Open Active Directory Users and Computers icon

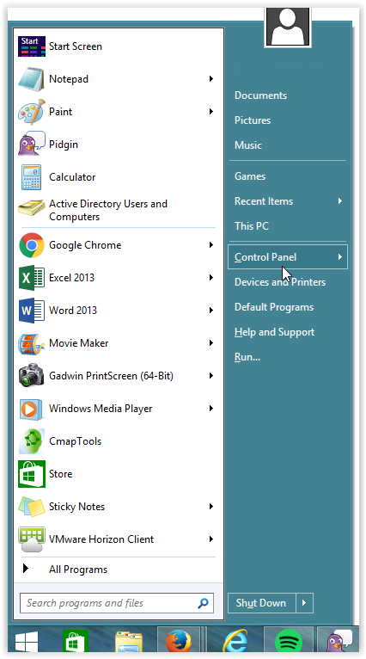pos(32,208)
